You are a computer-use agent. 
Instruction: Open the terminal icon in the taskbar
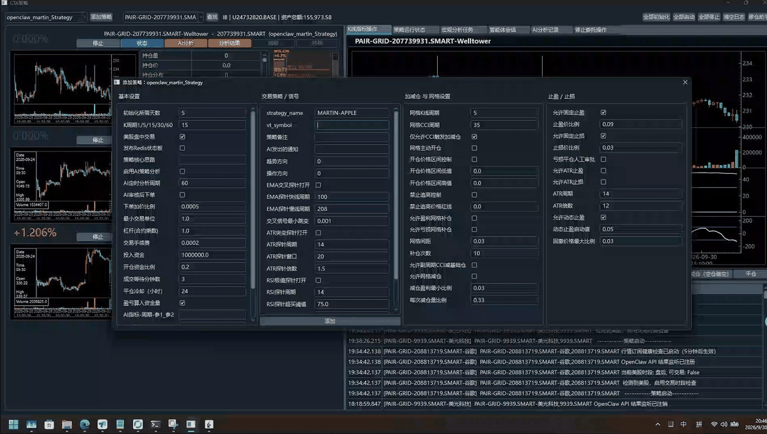(155, 424)
